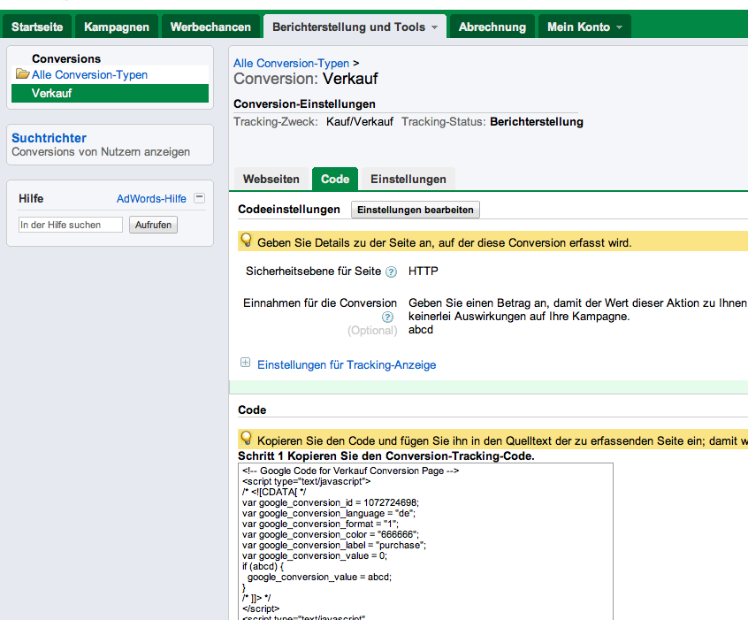Expand the Berichterstellung und Tools dropdown arrow
The height and width of the screenshot is (620, 748).
pos(435,27)
